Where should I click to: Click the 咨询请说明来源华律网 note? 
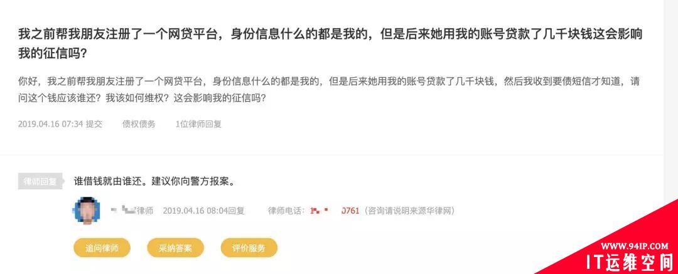(x=409, y=211)
